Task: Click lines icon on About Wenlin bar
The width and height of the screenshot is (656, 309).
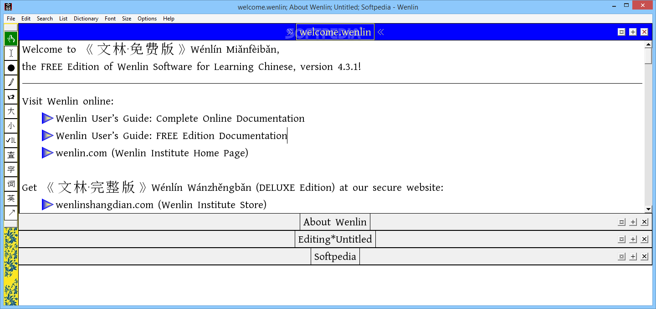Action: pos(621,222)
